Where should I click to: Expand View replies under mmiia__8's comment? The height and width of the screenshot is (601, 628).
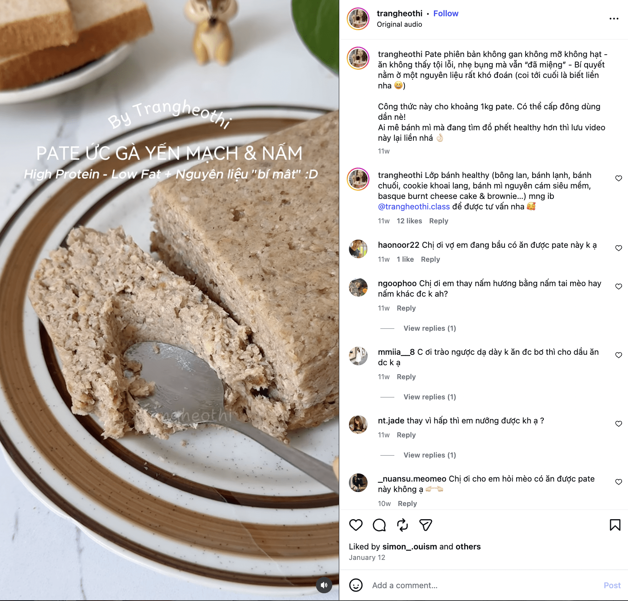pyautogui.click(x=430, y=397)
